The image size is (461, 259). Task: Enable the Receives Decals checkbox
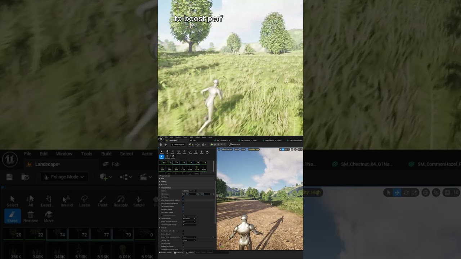(183, 234)
